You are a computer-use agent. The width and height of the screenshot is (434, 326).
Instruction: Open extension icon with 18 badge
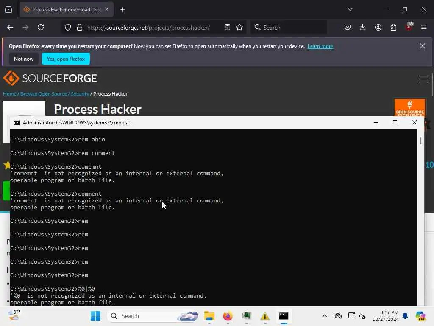point(409,27)
